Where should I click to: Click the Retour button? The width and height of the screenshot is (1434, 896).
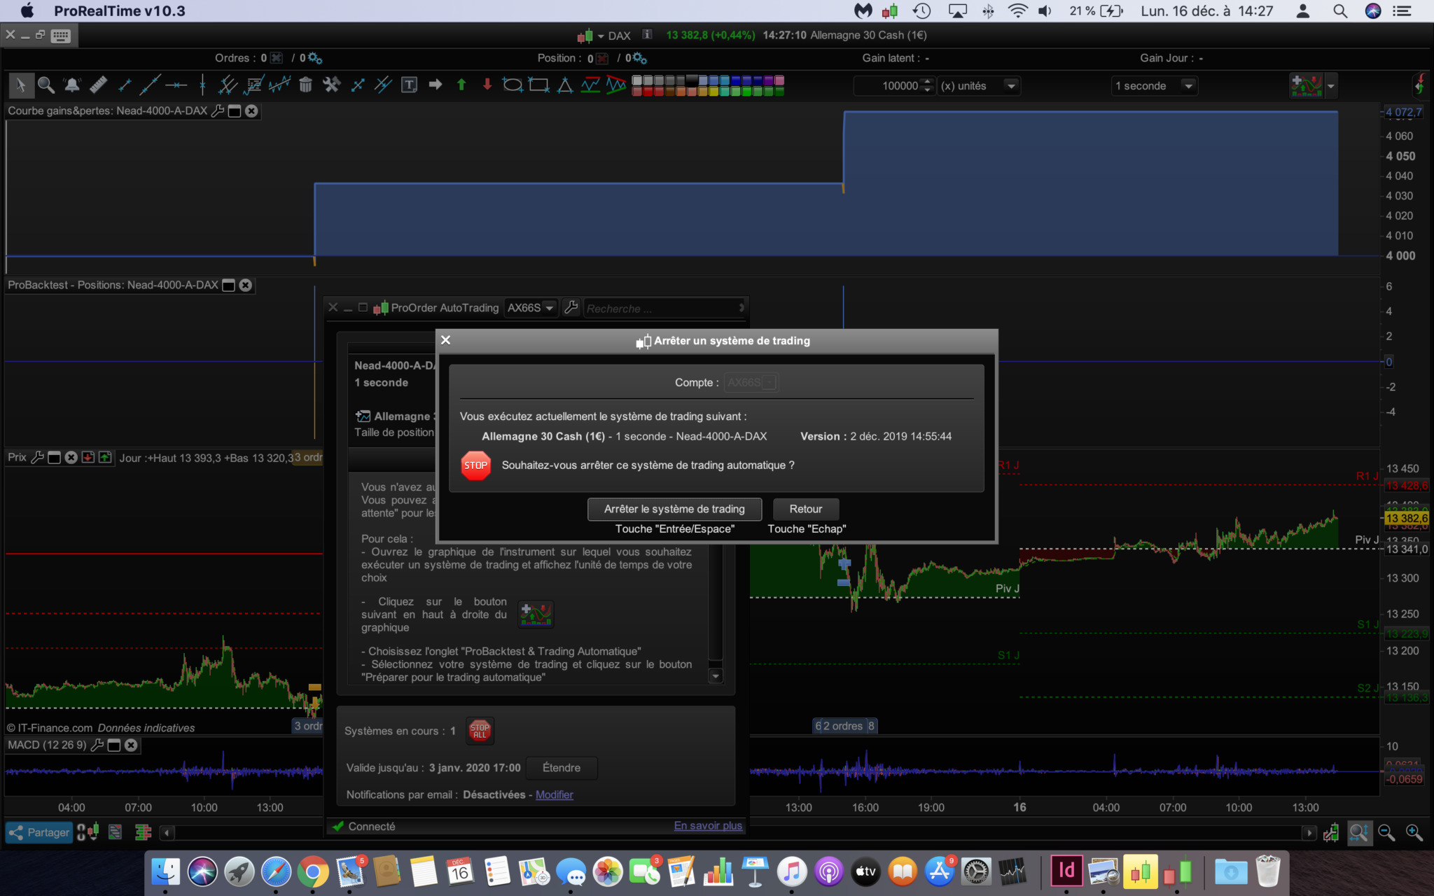(x=805, y=509)
